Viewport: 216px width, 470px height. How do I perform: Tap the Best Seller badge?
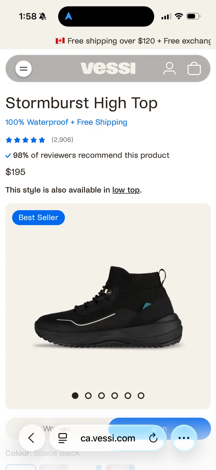tap(38, 218)
